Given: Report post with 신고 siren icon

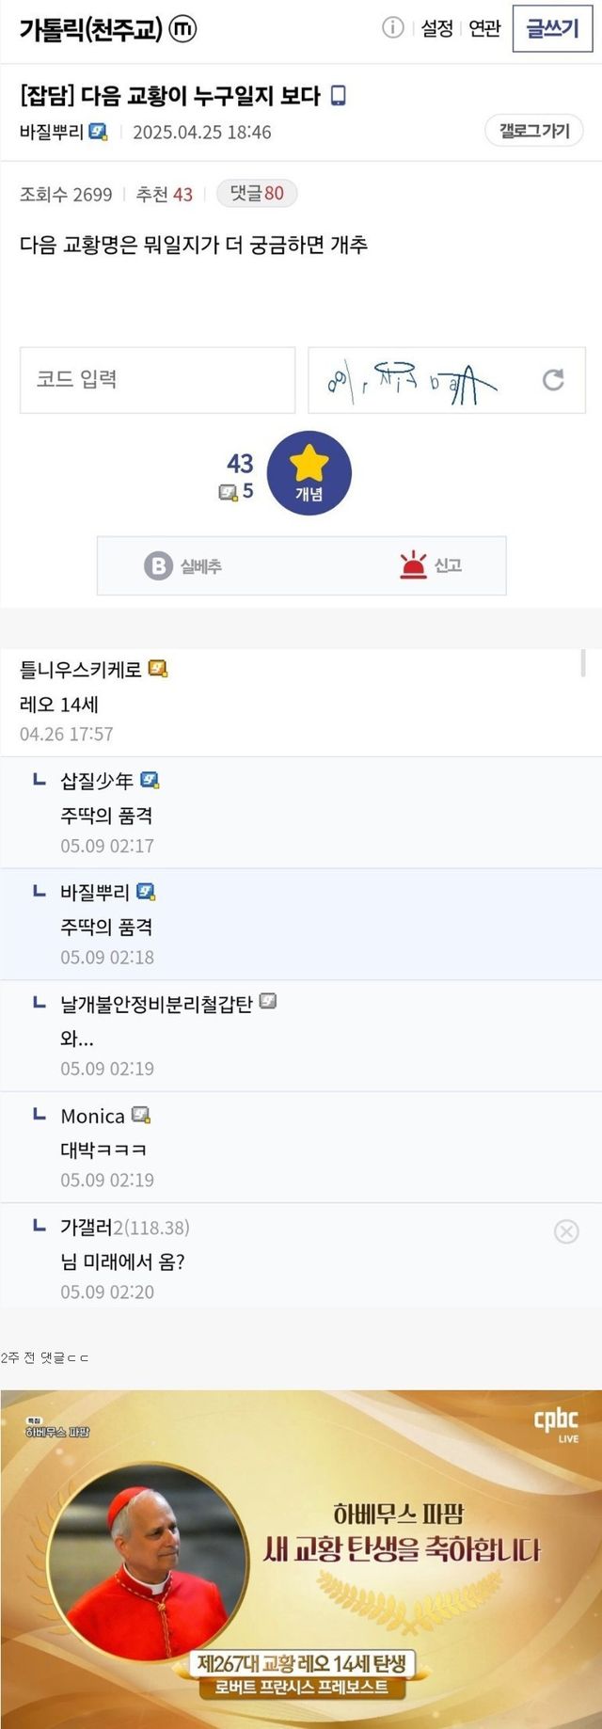Looking at the screenshot, I should (x=431, y=565).
